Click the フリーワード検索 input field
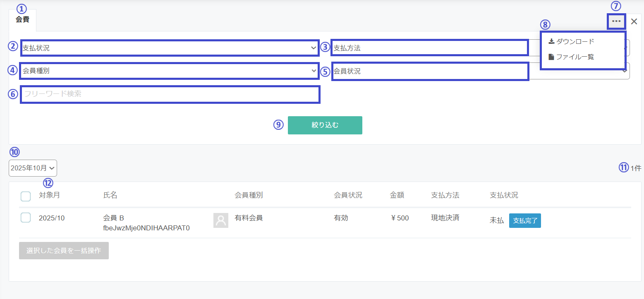This screenshot has height=299, width=644. (x=170, y=94)
